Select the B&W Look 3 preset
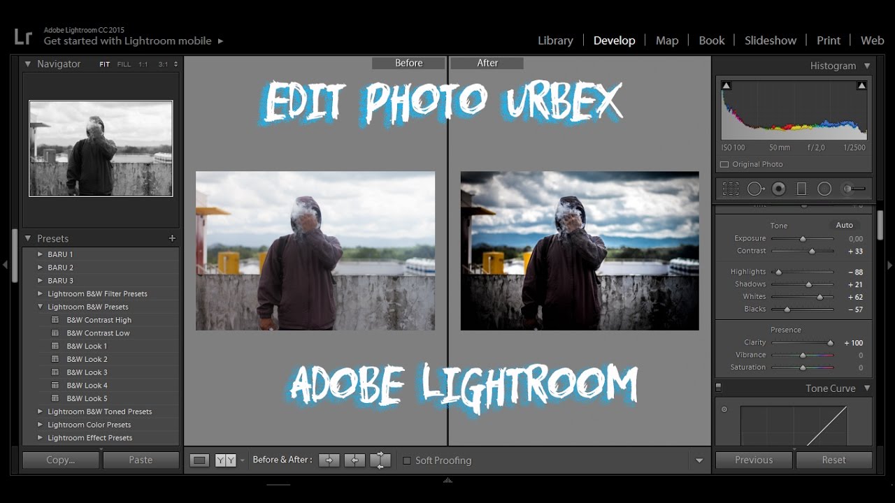895x503 pixels. [x=87, y=372]
